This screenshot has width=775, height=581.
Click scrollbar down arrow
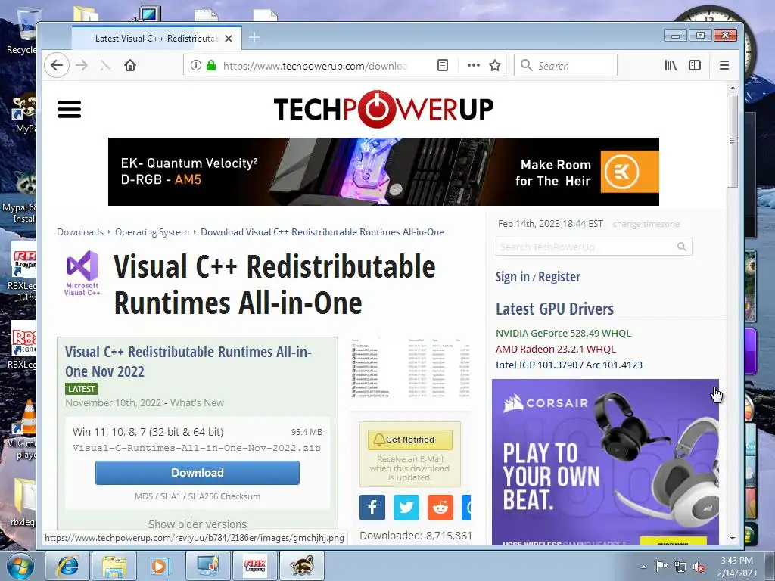(732, 538)
